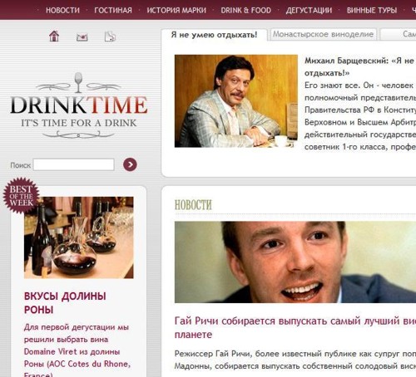Click the Михаил Барщевский photo
Image resolution: width=416 pixels, height=377 pixels.
tap(236, 101)
